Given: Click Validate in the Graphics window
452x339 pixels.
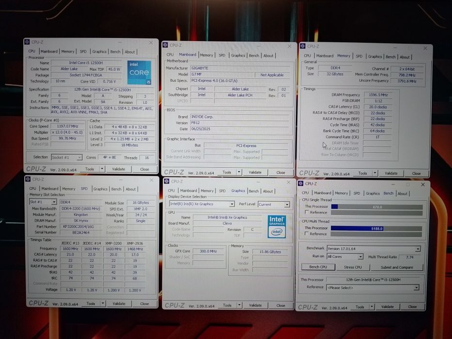Looking at the screenshot, I should point(255,305).
